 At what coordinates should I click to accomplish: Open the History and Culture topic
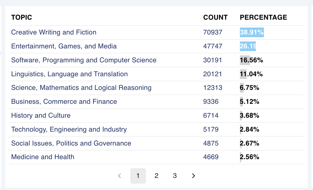41,116
